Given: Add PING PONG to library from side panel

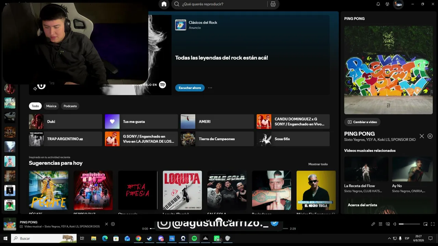Looking at the screenshot, I should [430, 136].
